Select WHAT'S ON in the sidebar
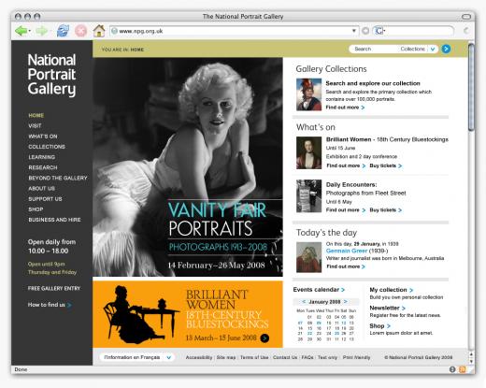Screen dimensions: 486x388 pyautogui.click(x=43, y=137)
